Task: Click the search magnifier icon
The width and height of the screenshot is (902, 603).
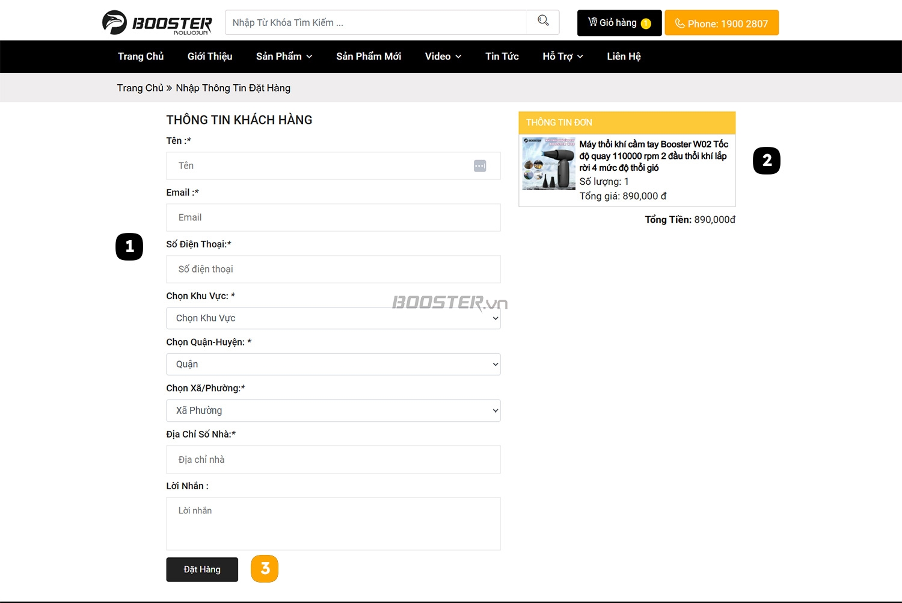Action: tap(543, 21)
